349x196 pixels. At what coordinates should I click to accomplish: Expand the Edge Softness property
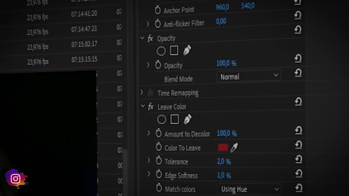(149, 174)
